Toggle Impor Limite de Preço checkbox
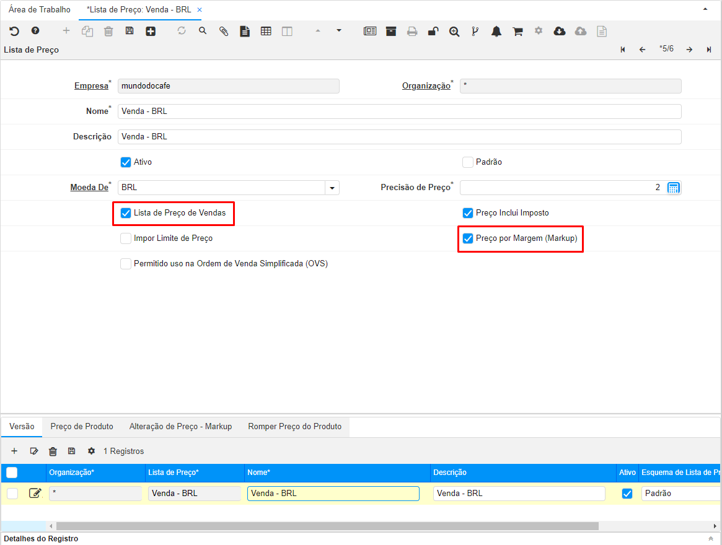 click(126, 238)
